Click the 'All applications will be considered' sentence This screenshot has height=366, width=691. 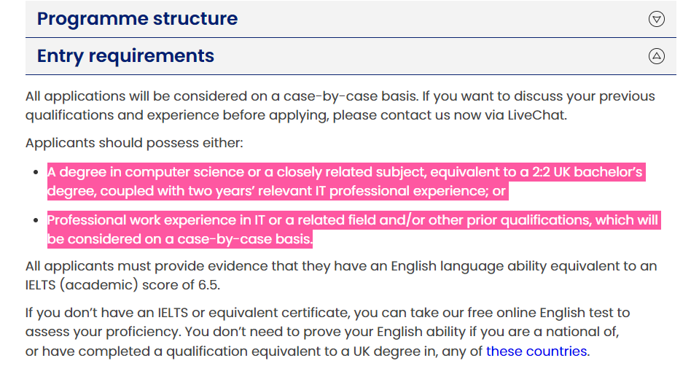[222, 96]
